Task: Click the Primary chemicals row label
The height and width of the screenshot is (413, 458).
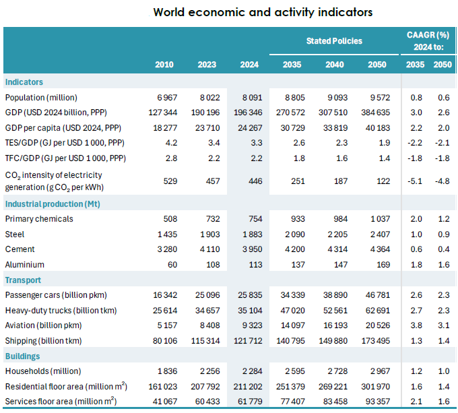Action: click(x=39, y=219)
